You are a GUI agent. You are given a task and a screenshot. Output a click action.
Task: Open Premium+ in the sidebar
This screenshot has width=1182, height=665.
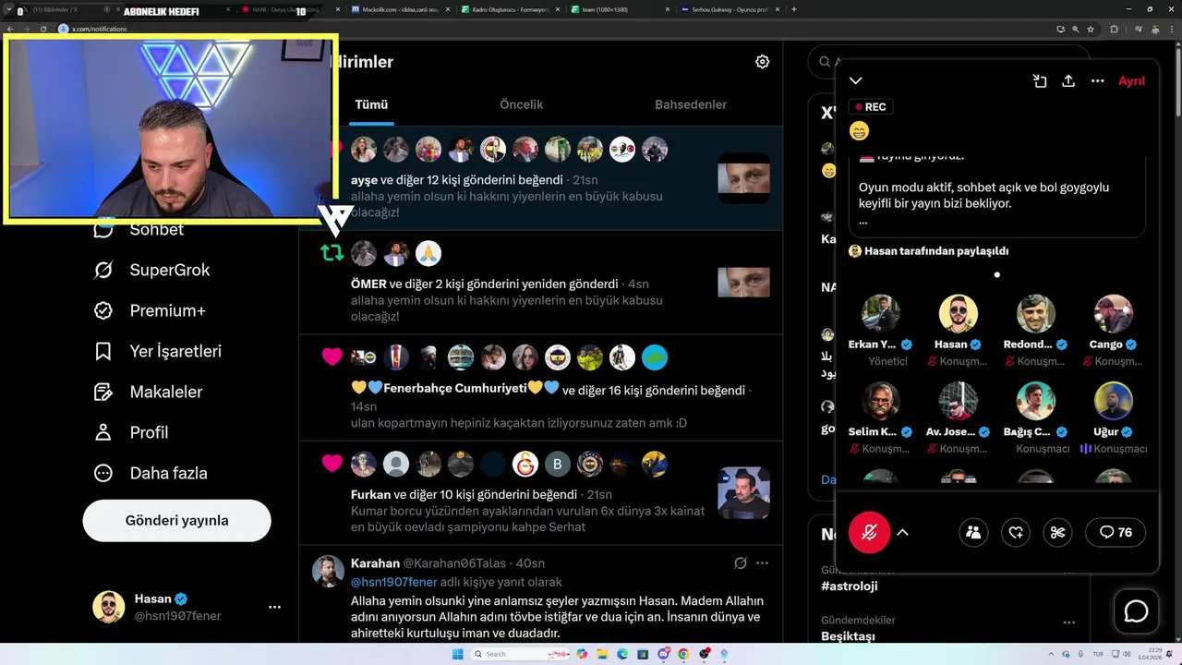(150, 310)
